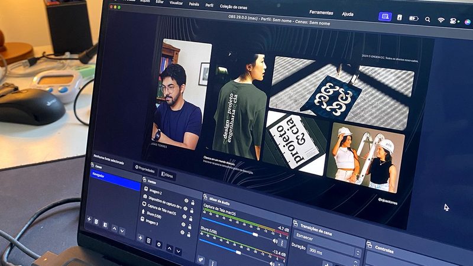473x266 pixels.
Task: Toggle visibility eye for Dispositivo de captura source
Action: click(x=185, y=209)
